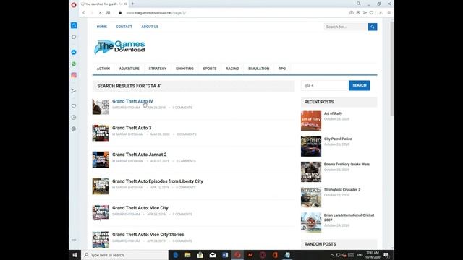
Task: Open Grand Theft Auto: Vice City Stories
Action: coord(148,235)
